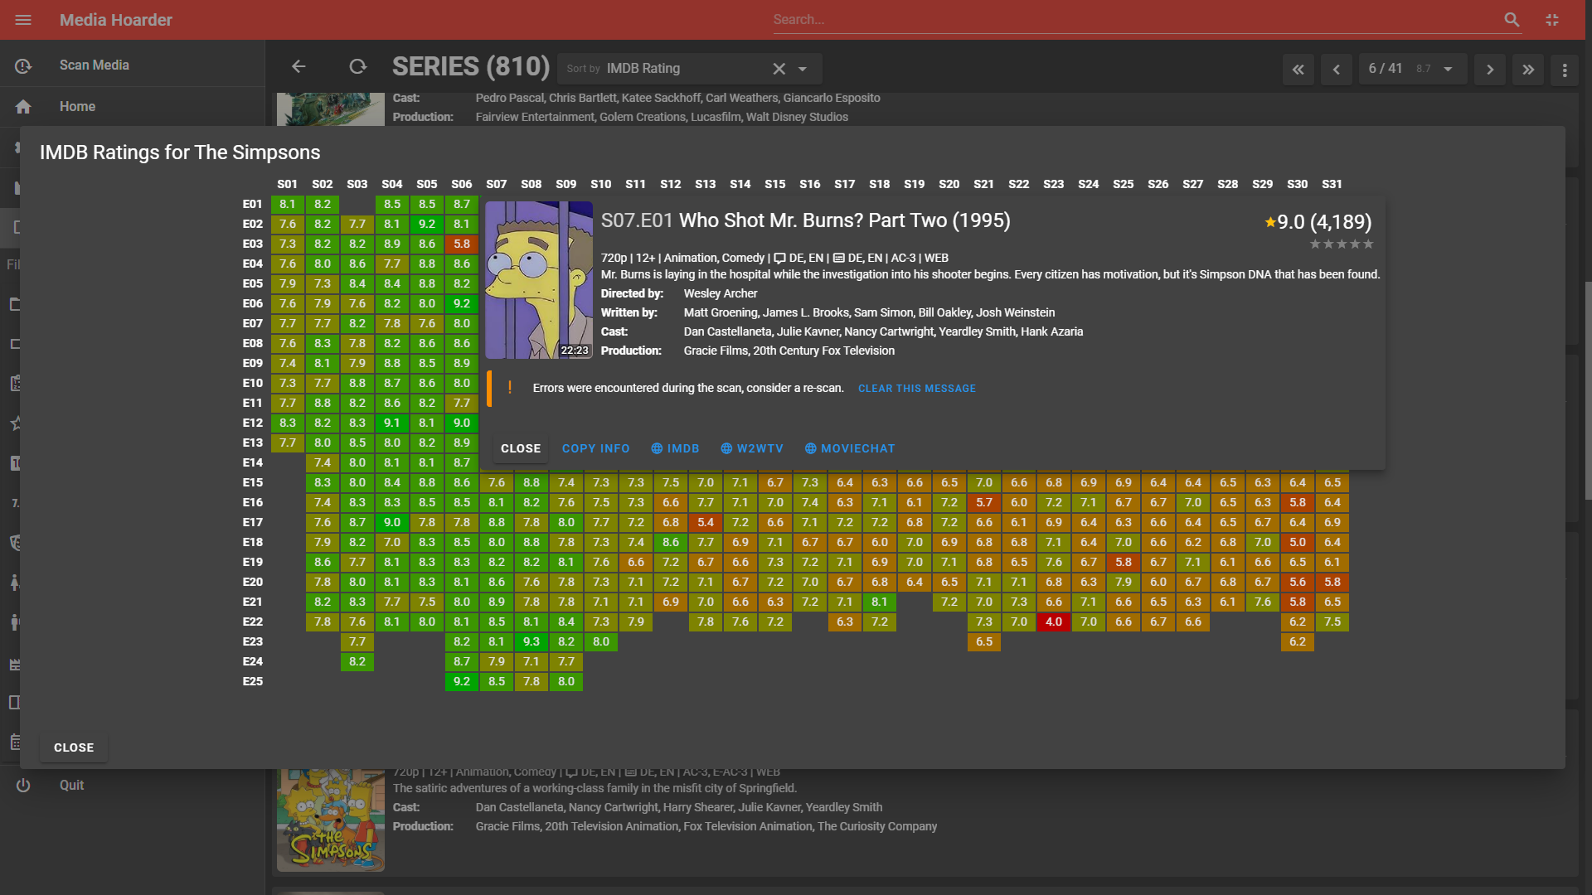Click the Scan Media clock icon
The width and height of the screenshot is (1592, 895).
(23, 65)
